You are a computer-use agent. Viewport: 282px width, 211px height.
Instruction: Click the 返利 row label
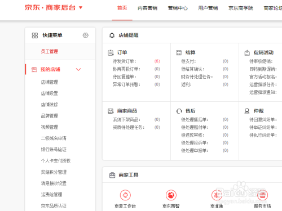[186, 84]
